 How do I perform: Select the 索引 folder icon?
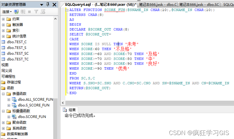coord(9,31)
